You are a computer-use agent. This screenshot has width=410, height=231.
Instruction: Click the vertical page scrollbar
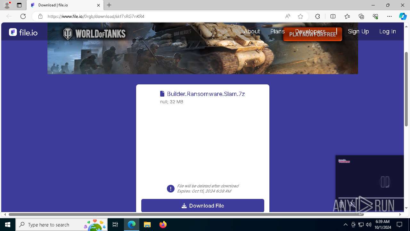(406, 89)
